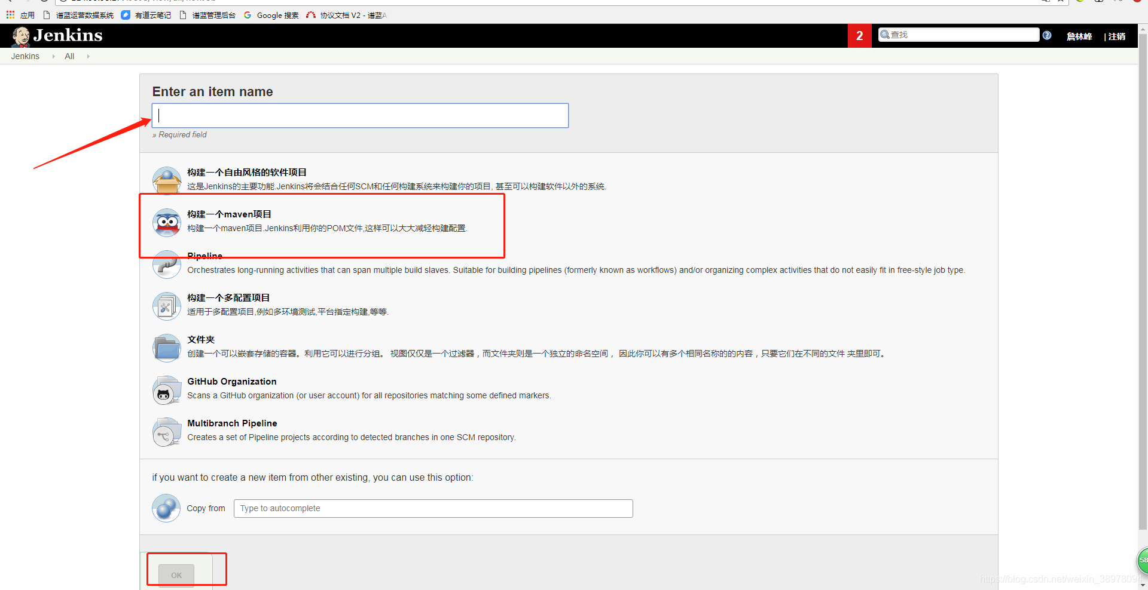Screen dimensions: 1148x590
Task: Expand the Jenkins breadcrumb arrow
Action: [x=53, y=56]
